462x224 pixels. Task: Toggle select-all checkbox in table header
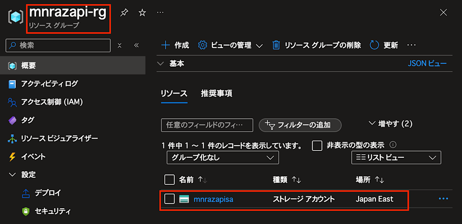pos(169,180)
